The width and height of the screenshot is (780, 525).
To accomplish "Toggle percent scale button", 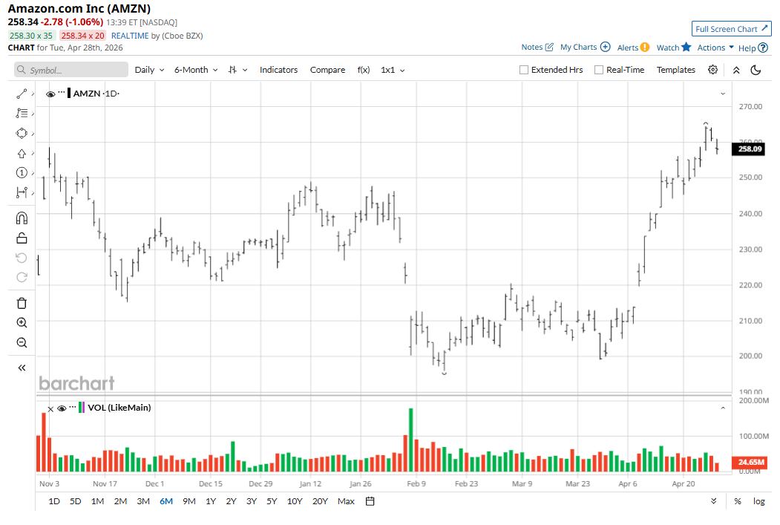I will click(738, 501).
